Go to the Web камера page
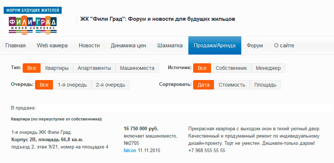The image size is (334, 163). (52, 45)
